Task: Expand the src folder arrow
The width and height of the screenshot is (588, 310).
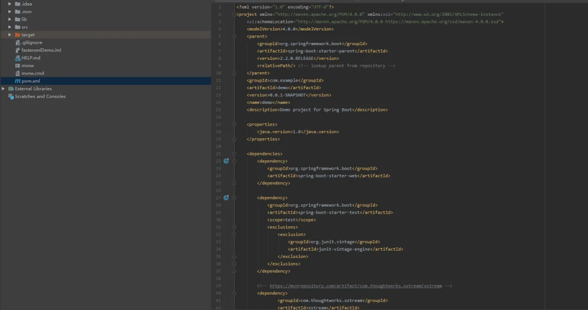Action: [x=10, y=27]
